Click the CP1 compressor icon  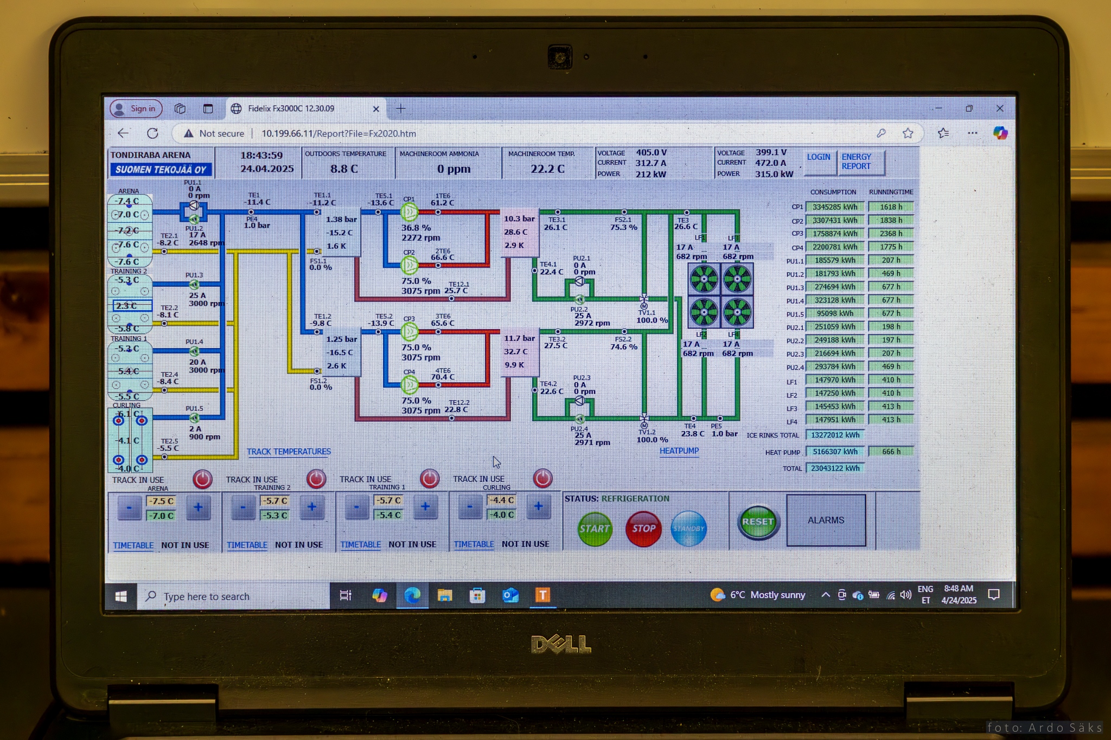click(410, 212)
